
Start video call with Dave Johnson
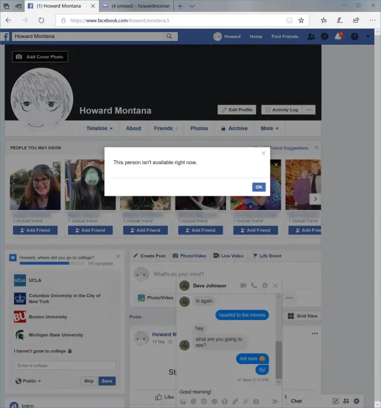[x=243, y=285]
